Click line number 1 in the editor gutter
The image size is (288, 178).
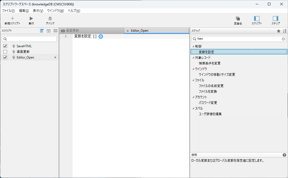66,36
